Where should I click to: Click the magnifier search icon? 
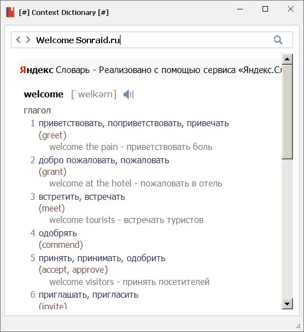click(x=278, y=40)
